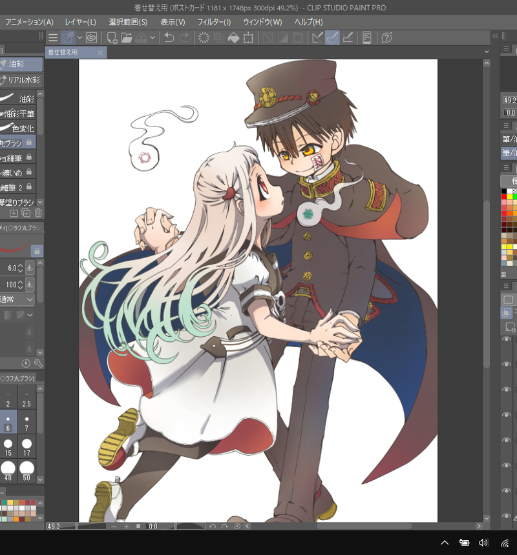Image resolution: width=517 pixels, height=555 pixels.
Task: Click the second layer visibility eye from top
Action: [507, 364]
